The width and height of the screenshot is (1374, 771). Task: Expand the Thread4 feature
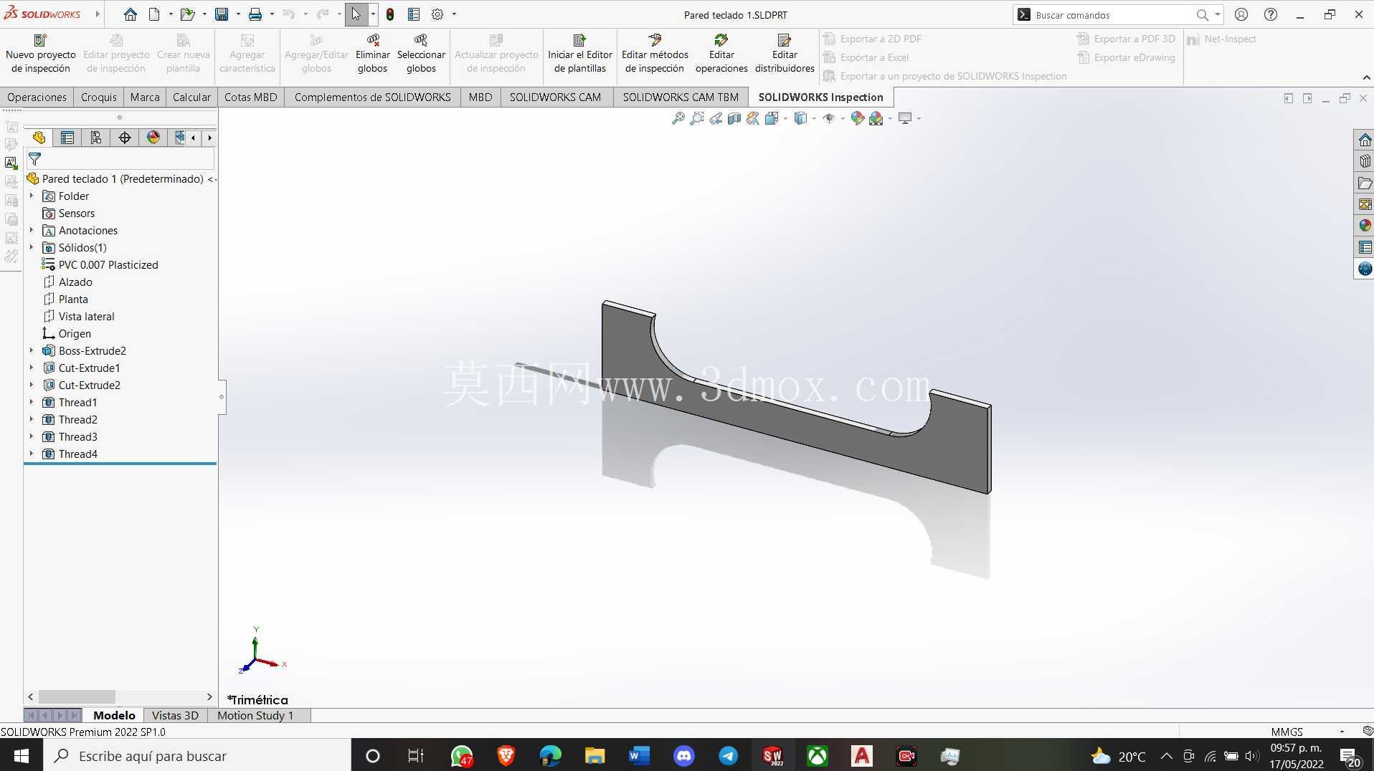point(32,454)
